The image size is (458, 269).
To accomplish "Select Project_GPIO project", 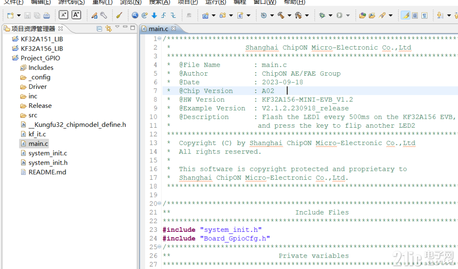I will [40, 58].
